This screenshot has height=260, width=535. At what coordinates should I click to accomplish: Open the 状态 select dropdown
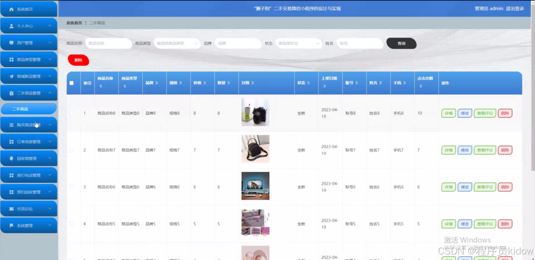(299, 43)
